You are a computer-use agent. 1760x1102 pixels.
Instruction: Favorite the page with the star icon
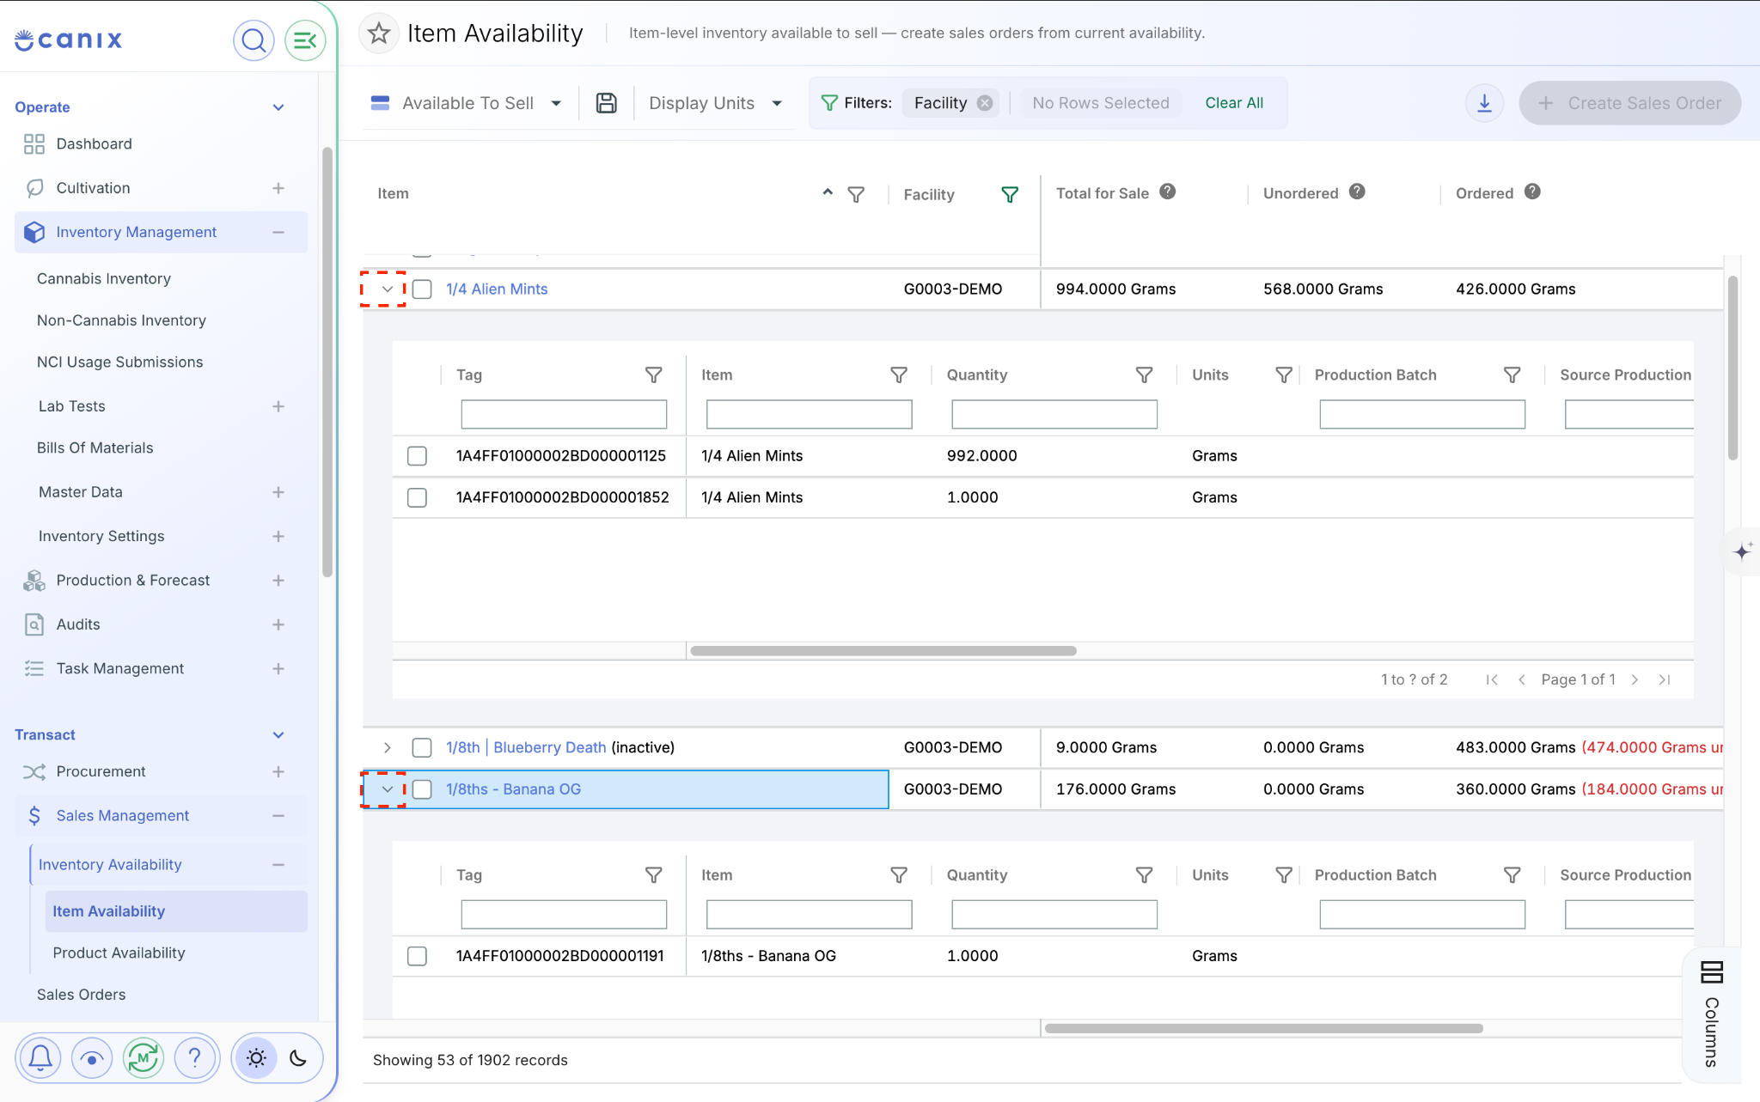point(379,33)
